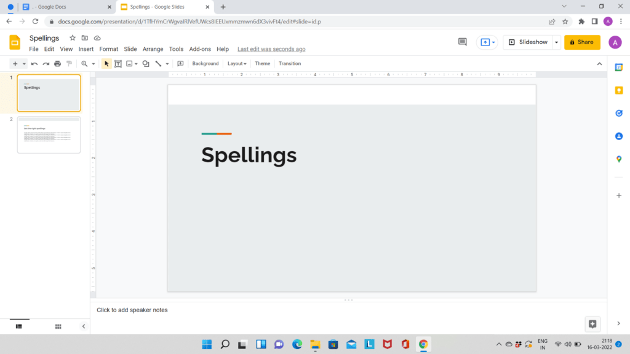Image resolution: width=630 pixels, height=354 pixels.
Task: Open the Slideshow options dropdown arrow
Action: point(556,42)
